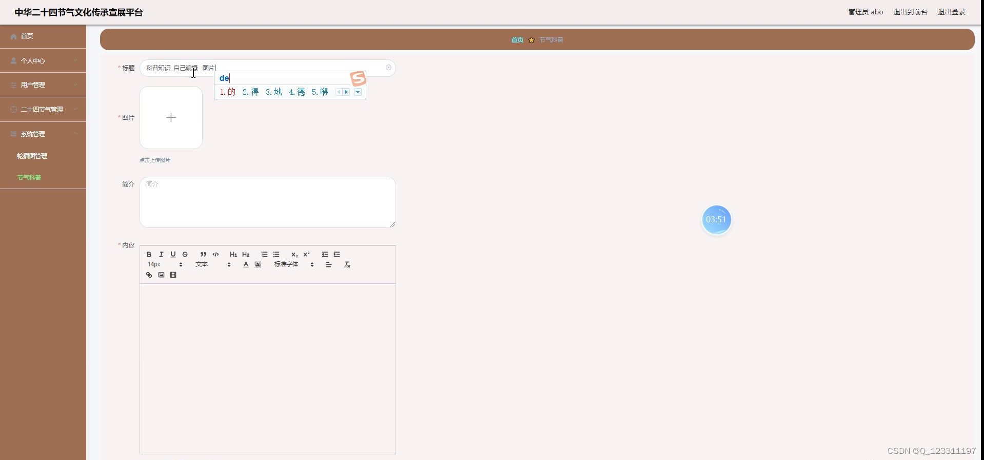
Task: Click the 03:51 floating timer bubble
Action: pos(716,220)
